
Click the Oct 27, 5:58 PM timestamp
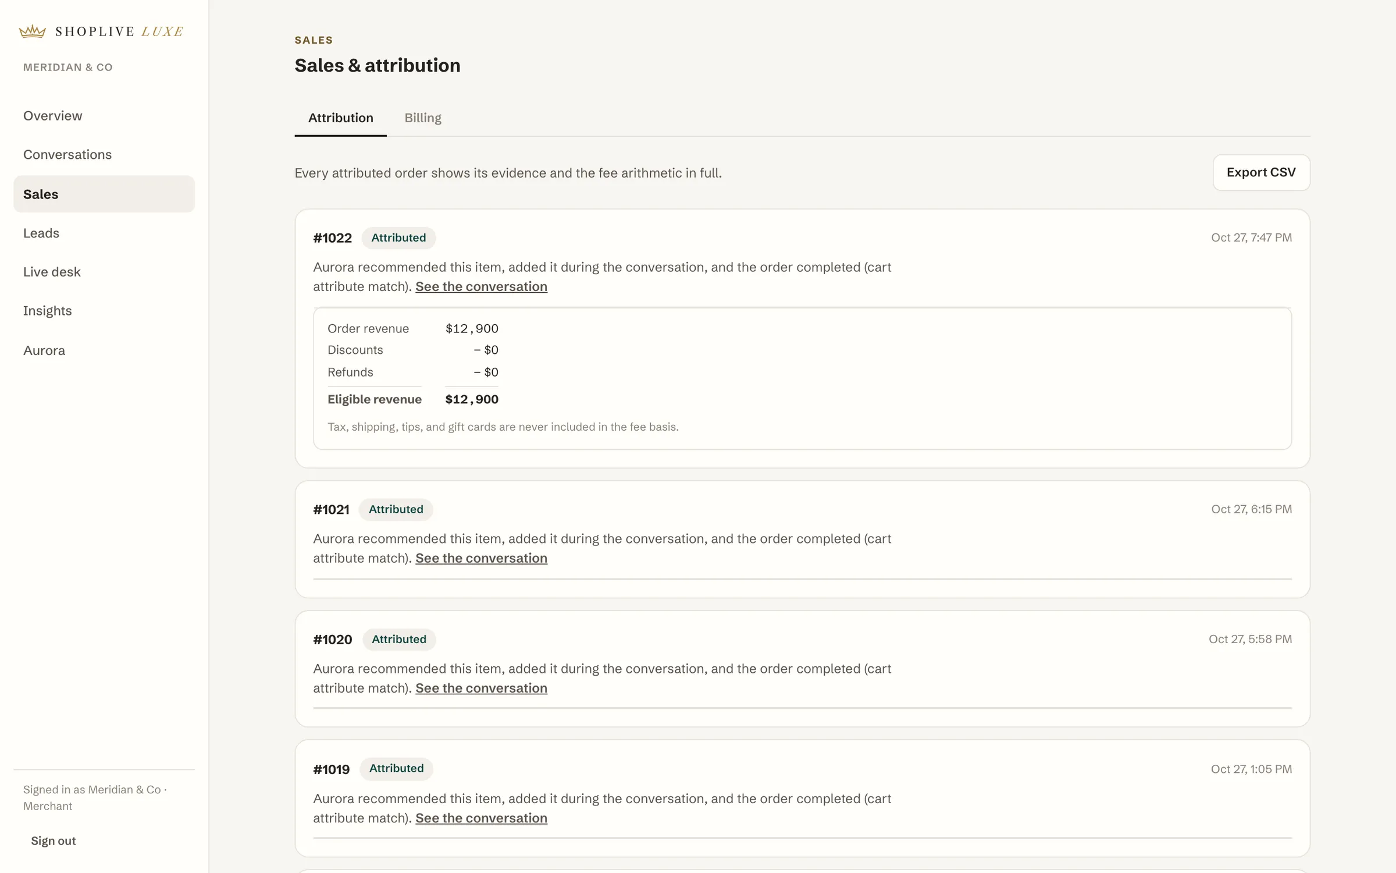(x=1250, y=639)
